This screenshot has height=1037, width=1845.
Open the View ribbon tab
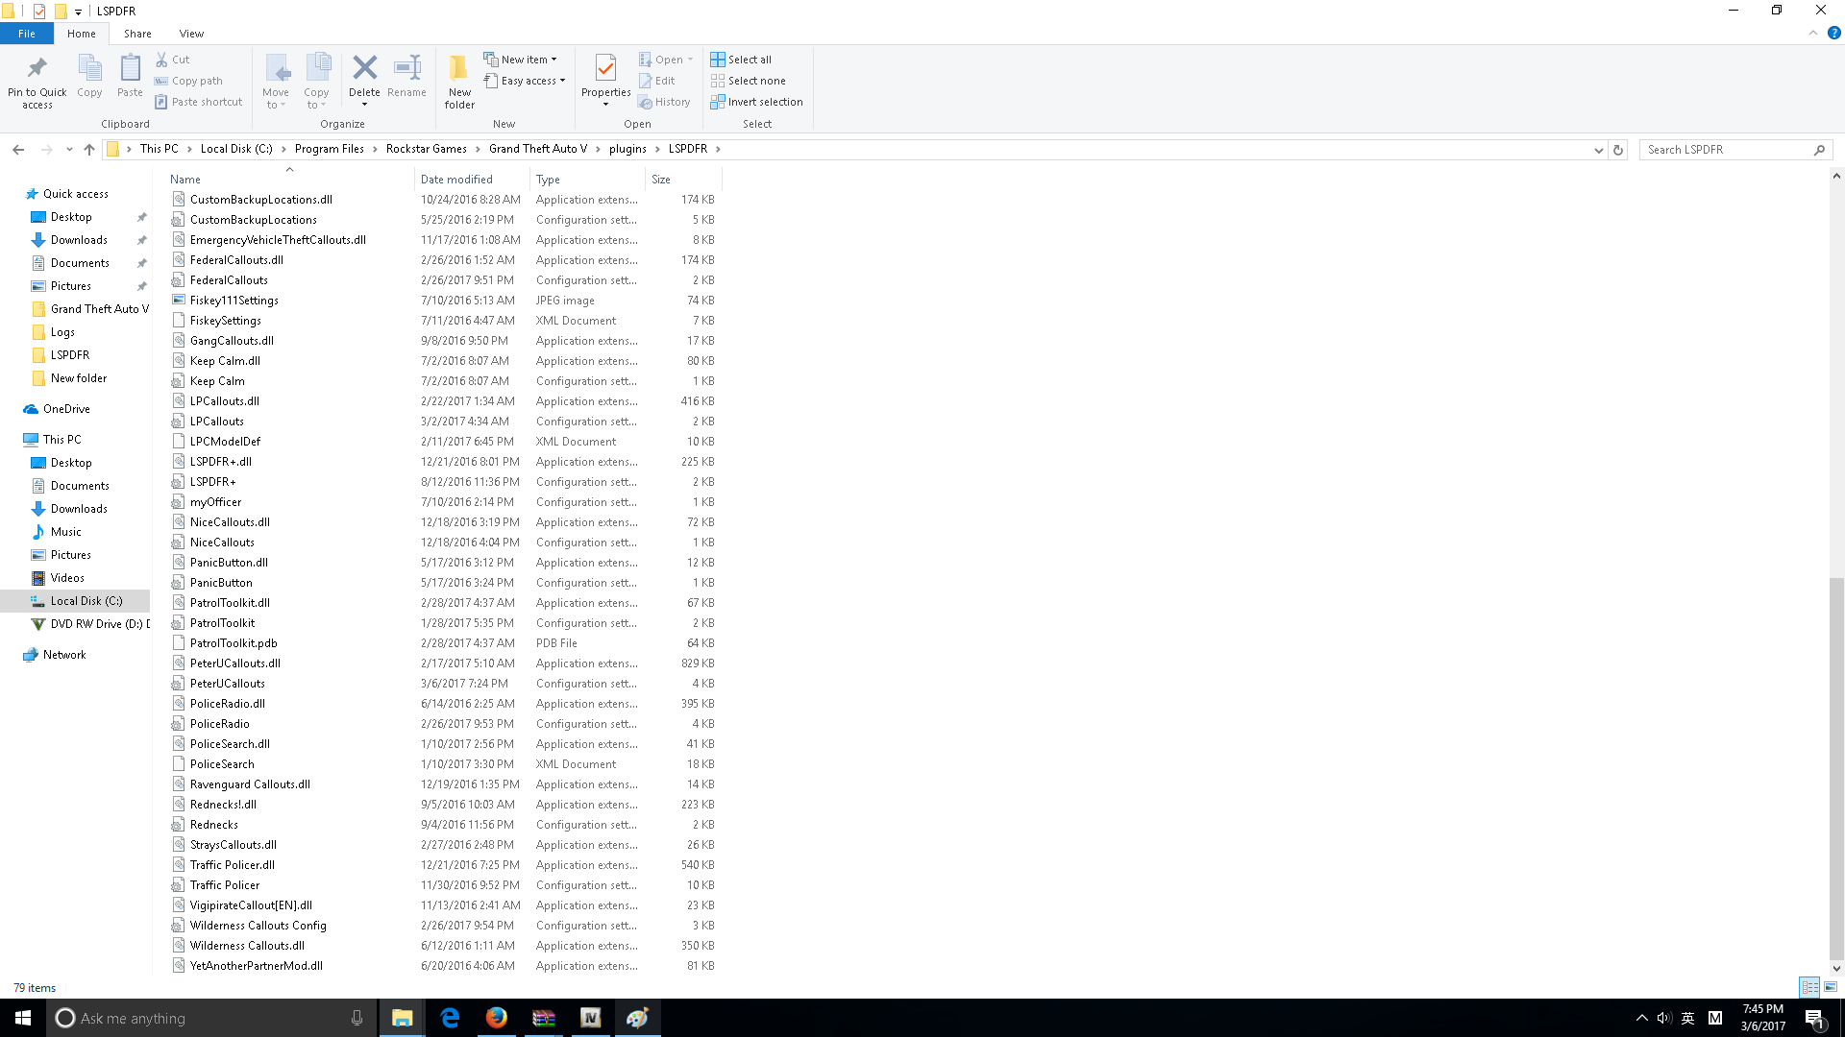point(191,34)
